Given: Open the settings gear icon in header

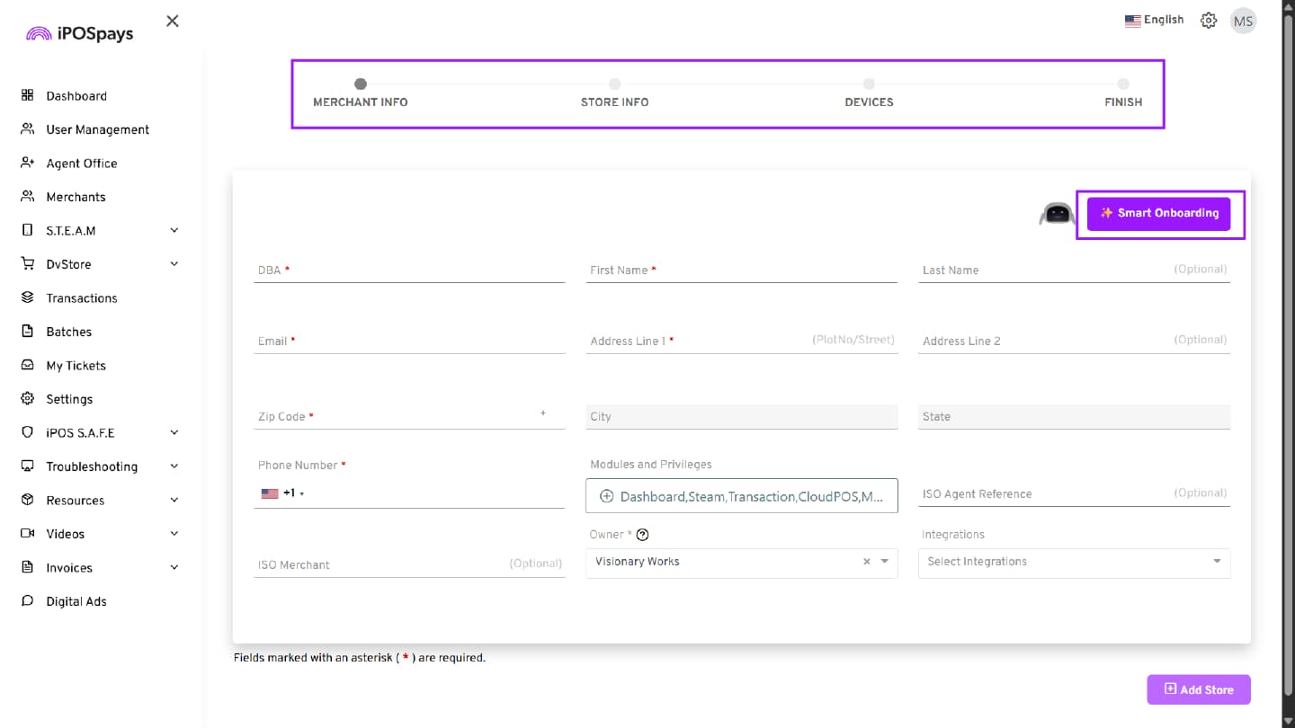Looking at the screenshot, I should tap(1209, 21).
